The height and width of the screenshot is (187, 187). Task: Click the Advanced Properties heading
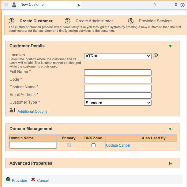(x=31, y=163)
